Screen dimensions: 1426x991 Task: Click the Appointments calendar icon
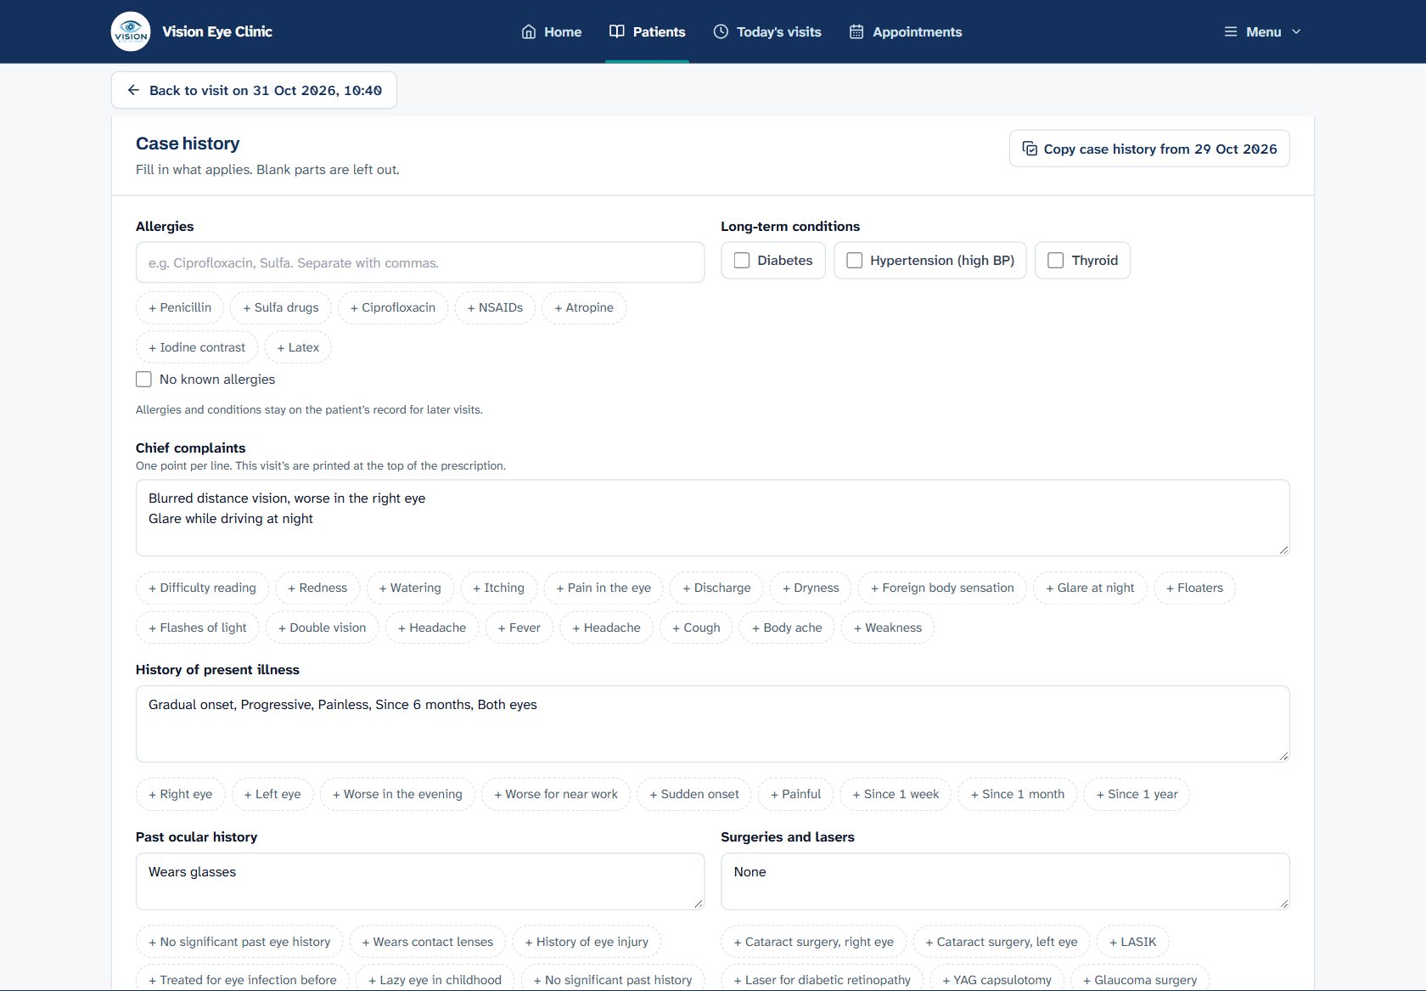coord(856,31)
